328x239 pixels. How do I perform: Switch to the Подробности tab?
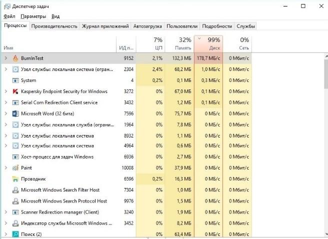[x=217, y=26]
